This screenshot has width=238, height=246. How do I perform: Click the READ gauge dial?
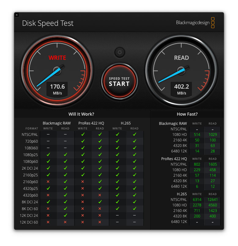pyautogui.click(x=181, y=71)
